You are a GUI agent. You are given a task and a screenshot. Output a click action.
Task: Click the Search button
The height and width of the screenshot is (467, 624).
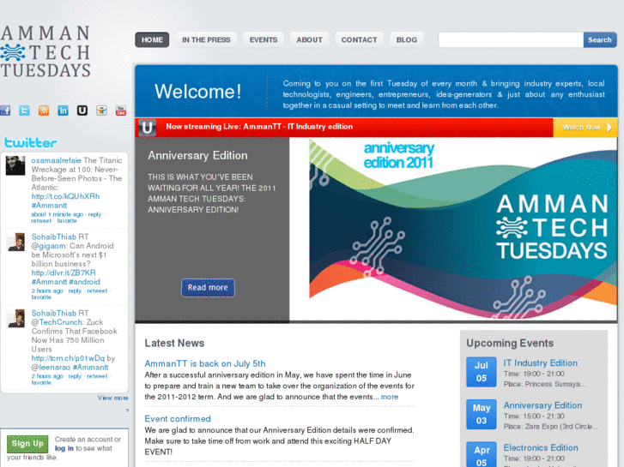600,39
